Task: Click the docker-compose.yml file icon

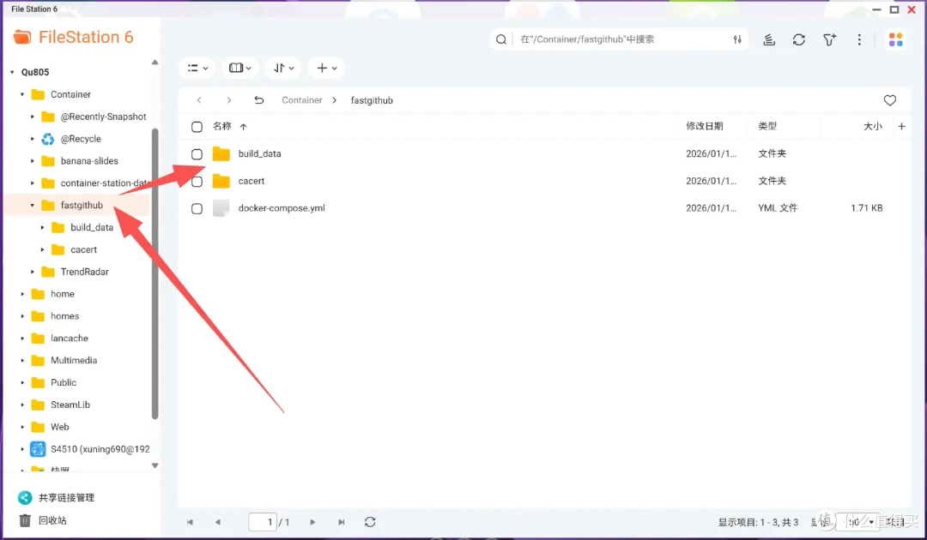Action: coord(221,208)
